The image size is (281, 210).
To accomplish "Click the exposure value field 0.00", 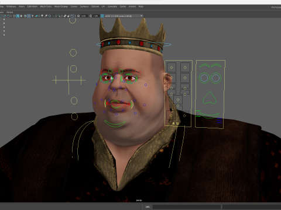I will 84,16.
